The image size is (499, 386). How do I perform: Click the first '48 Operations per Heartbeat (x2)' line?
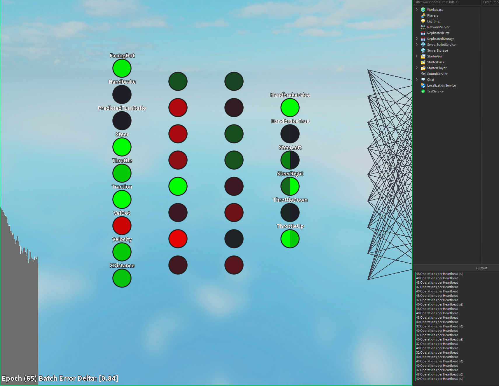(439, 274)
